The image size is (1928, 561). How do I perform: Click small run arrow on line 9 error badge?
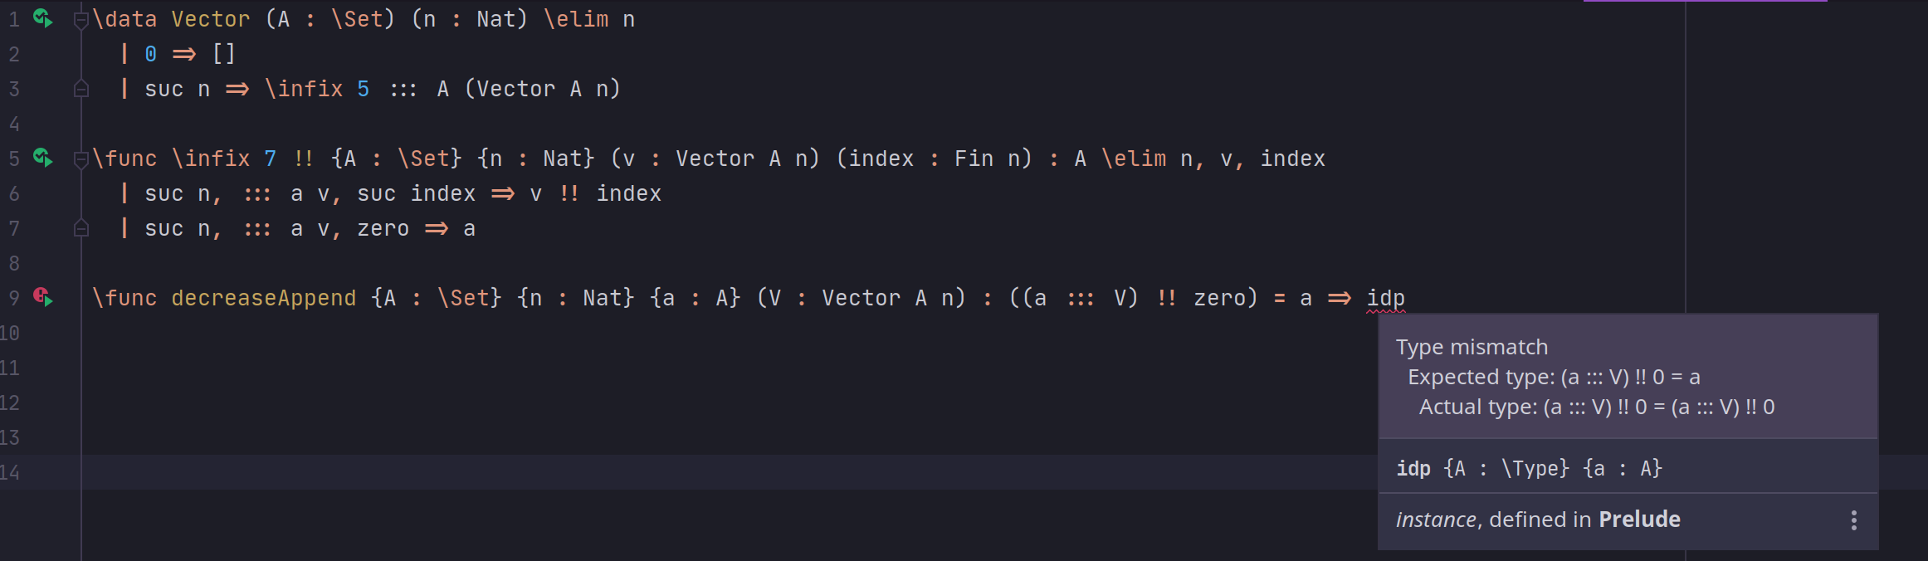(48, 303)
